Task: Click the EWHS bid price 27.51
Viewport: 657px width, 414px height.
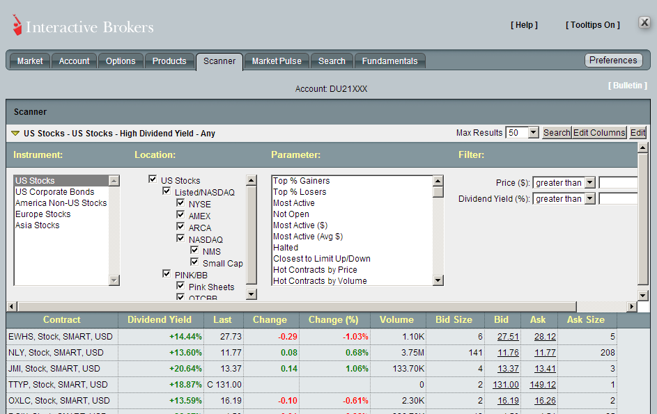Action: (508, 337)
